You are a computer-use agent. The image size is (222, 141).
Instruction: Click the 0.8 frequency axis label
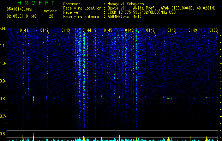pyautogui.click(x=3, y=99)
